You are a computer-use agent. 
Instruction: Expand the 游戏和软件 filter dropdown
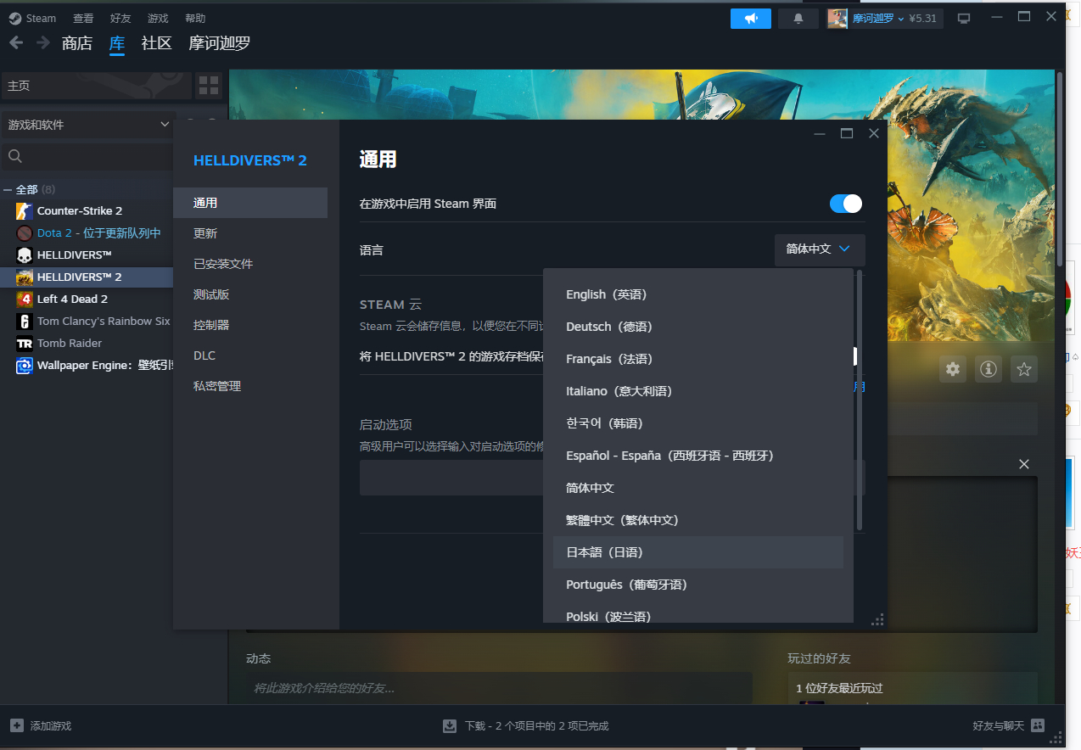tap(89, 125)
